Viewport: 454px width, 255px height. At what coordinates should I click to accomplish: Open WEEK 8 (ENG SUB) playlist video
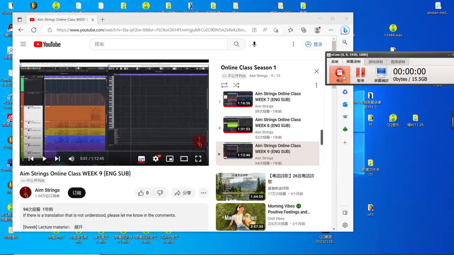(x=278, y=123)
